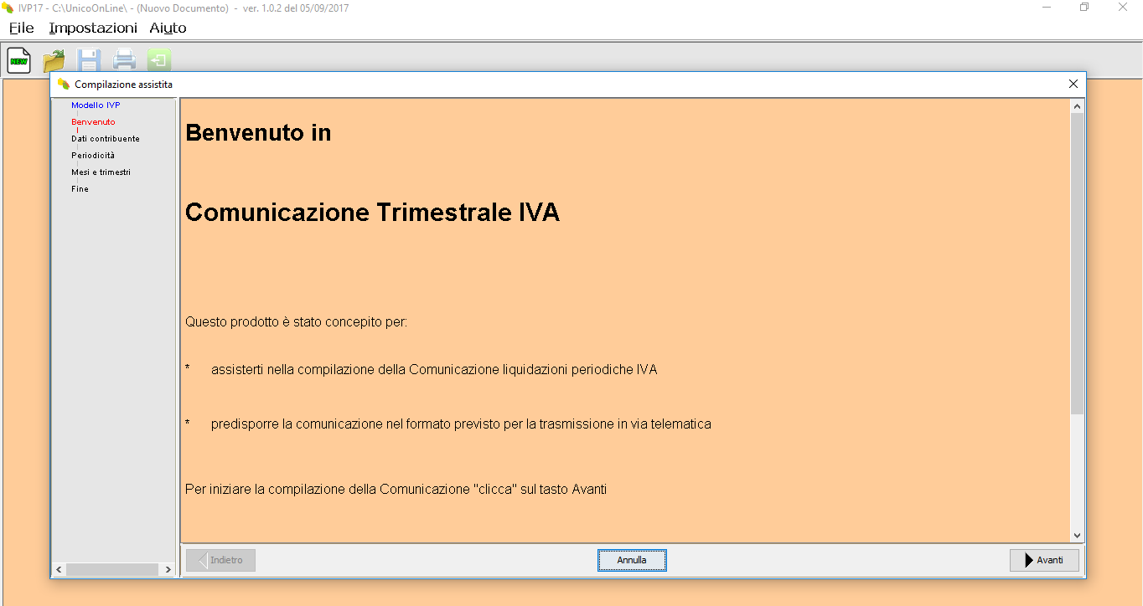Screen dimensions: 1143x606
Task: Click the floppy disk Save icon
Action: (x=89, y=60)
